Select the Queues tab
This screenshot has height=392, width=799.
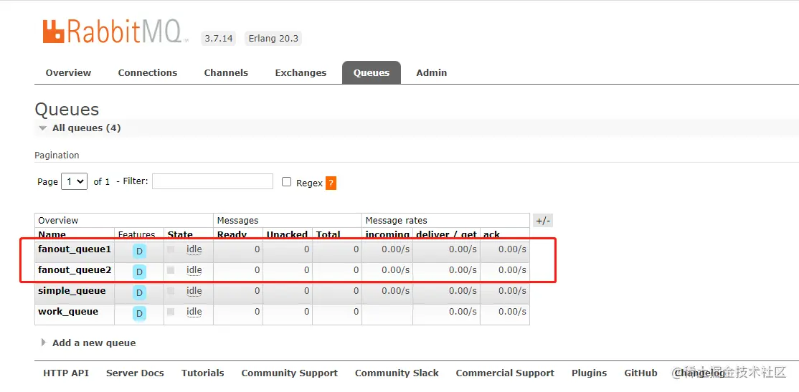(372, 73)
